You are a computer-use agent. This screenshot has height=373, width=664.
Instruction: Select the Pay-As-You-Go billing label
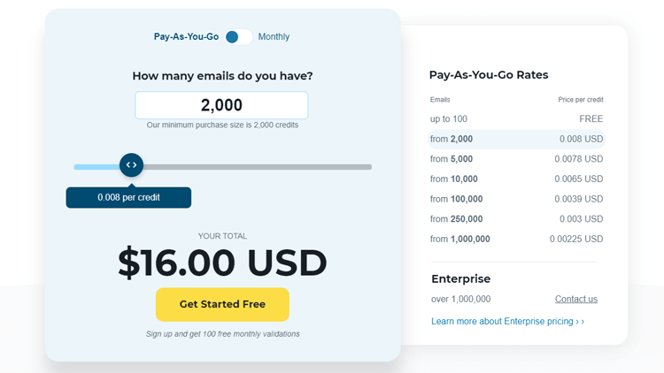[186, 37]
